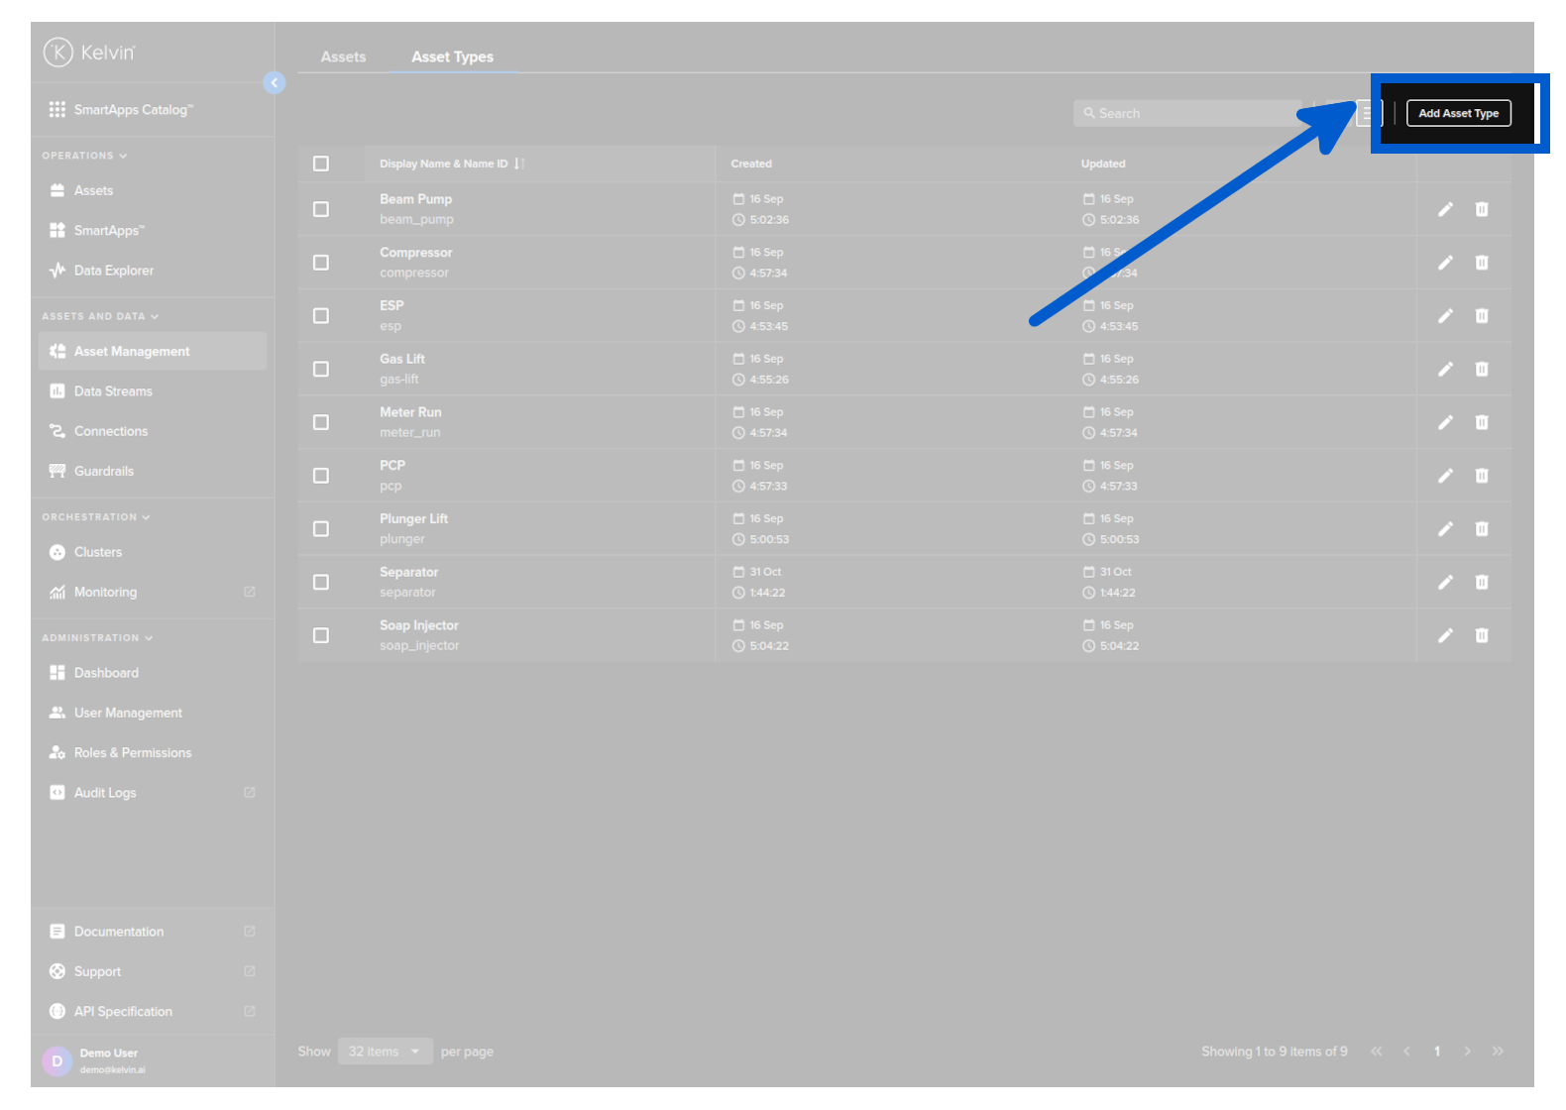Select all rows with header checkbox

click(321, 164)
